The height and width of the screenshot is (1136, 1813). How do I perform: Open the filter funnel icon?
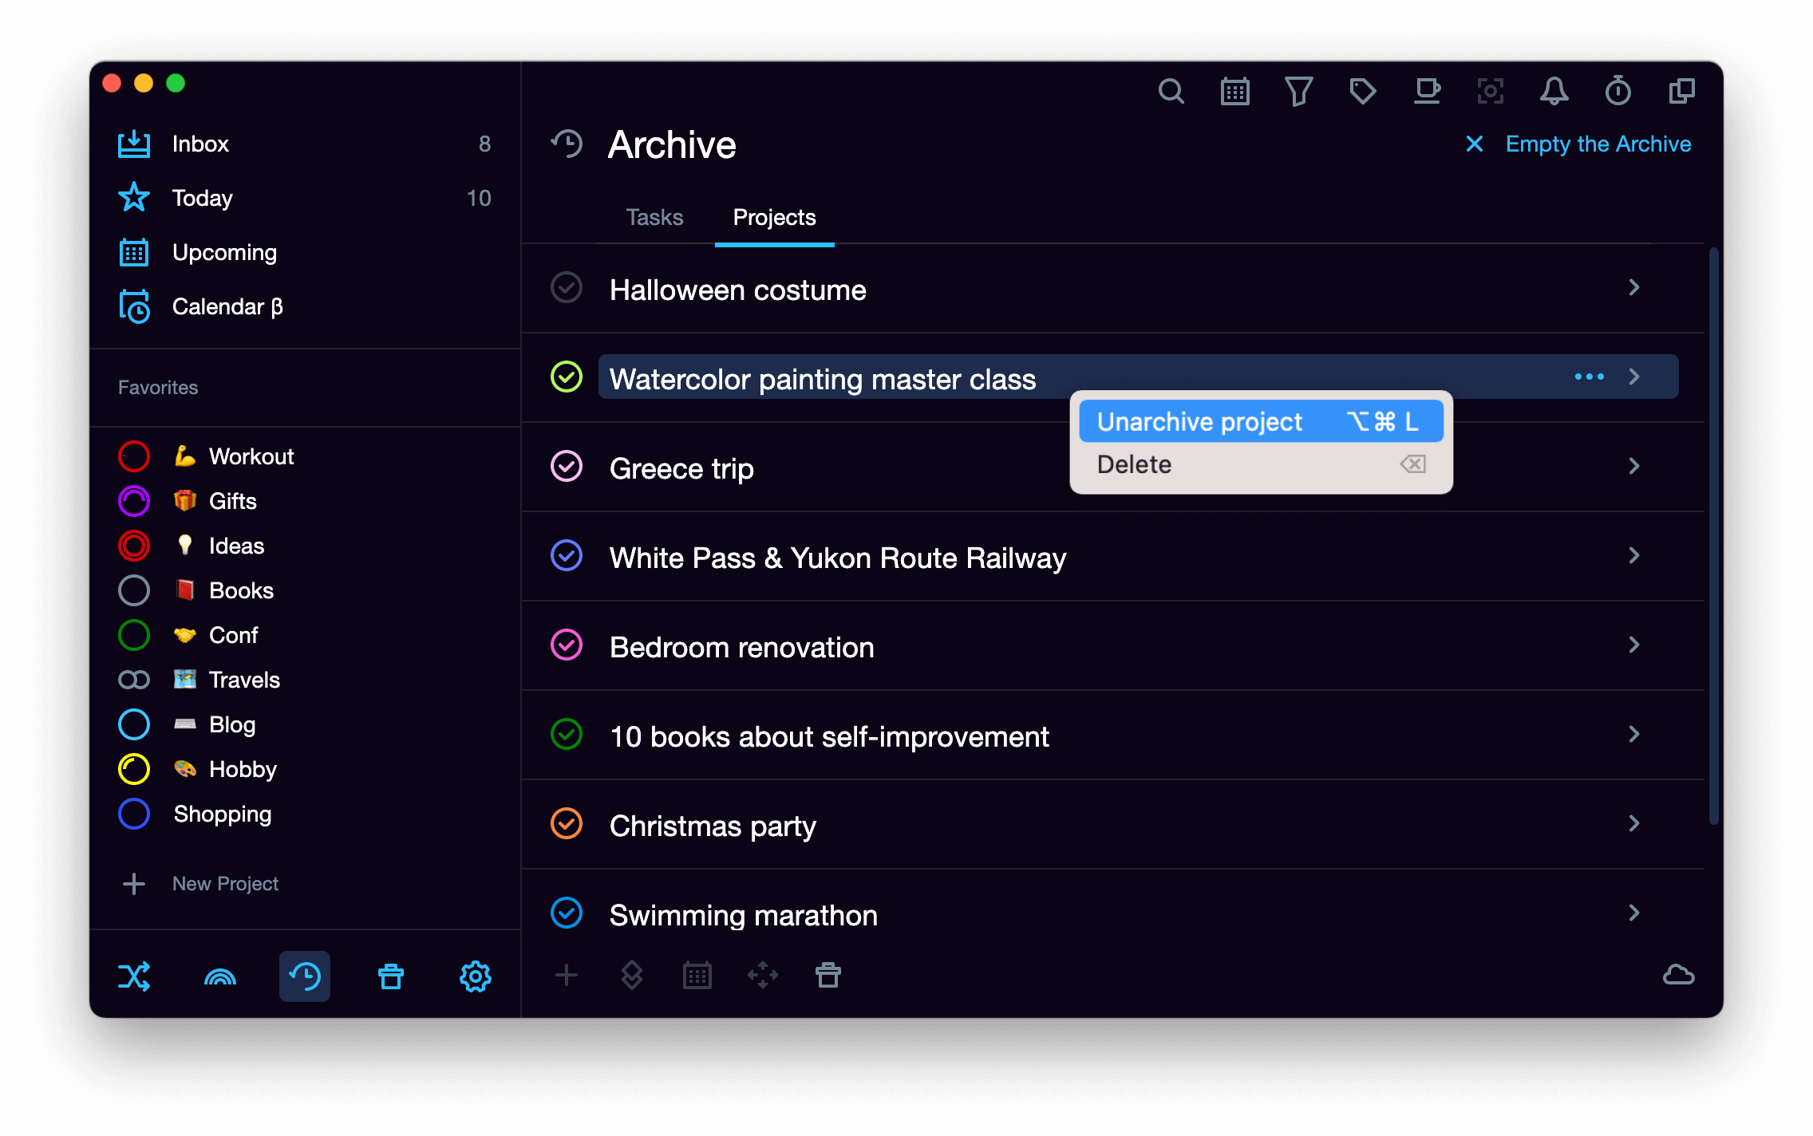tap(1298, 92)
